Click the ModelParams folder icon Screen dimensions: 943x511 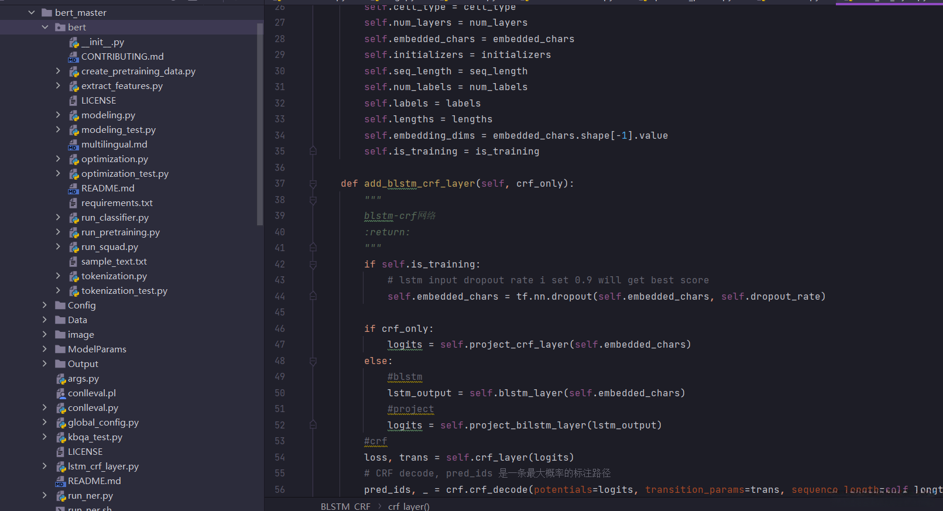click(x=60, y=349)
